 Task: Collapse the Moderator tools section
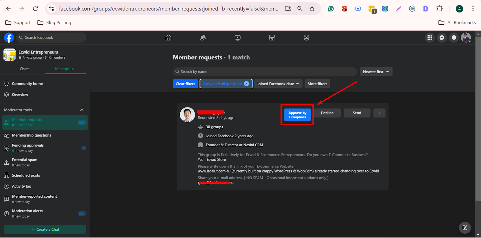click(81, 110)
